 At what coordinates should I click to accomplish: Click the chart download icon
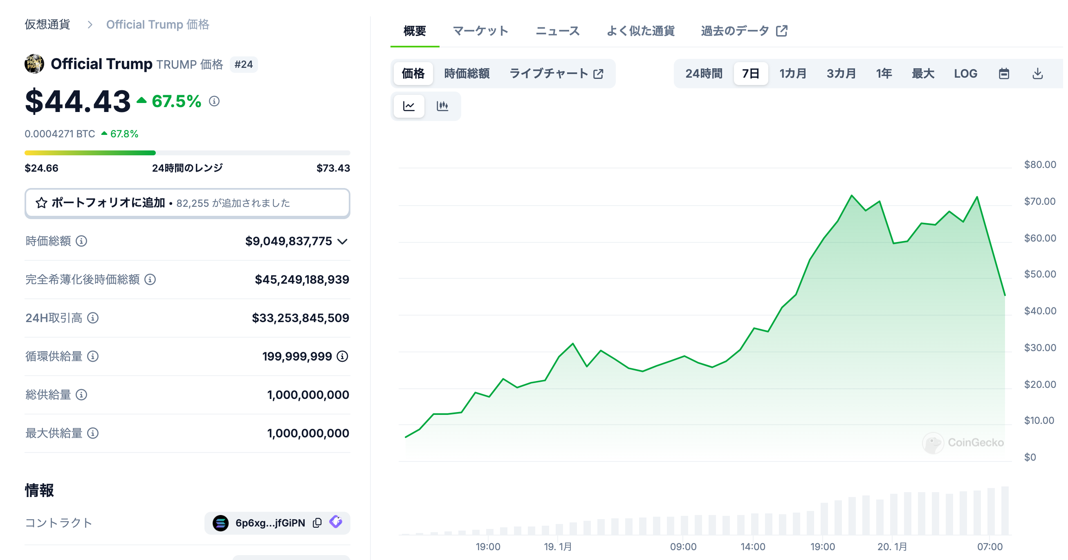1037,74
